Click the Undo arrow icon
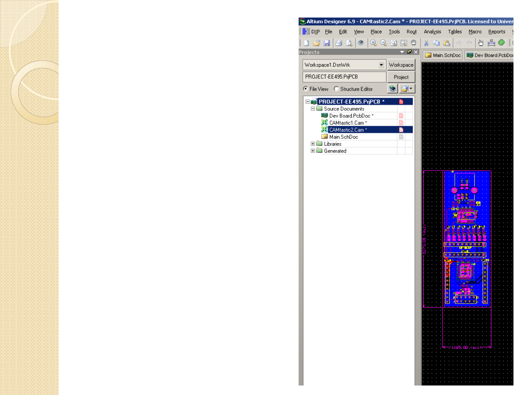The width and height of the screenshot is (527, 395). [459, 43]
